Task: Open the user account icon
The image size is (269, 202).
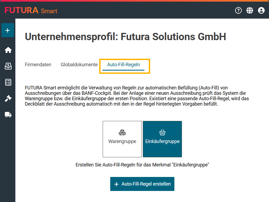Action: coord(261,11)
